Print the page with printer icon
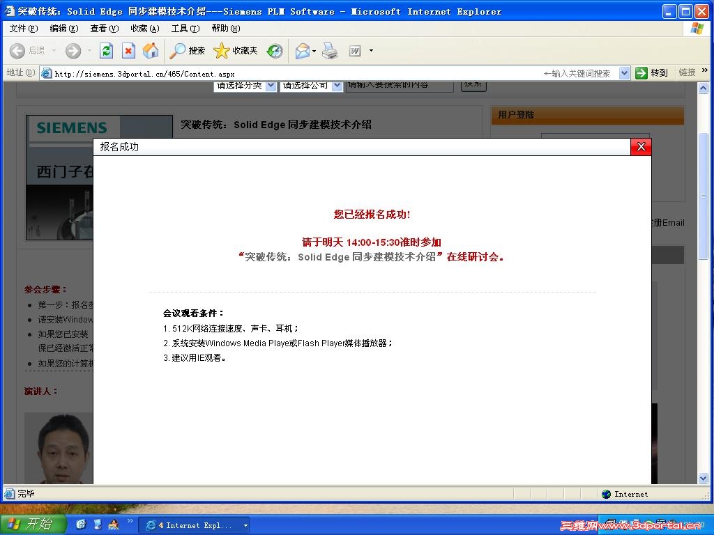Viewport: 714px width, 535px height. point(330,50)
